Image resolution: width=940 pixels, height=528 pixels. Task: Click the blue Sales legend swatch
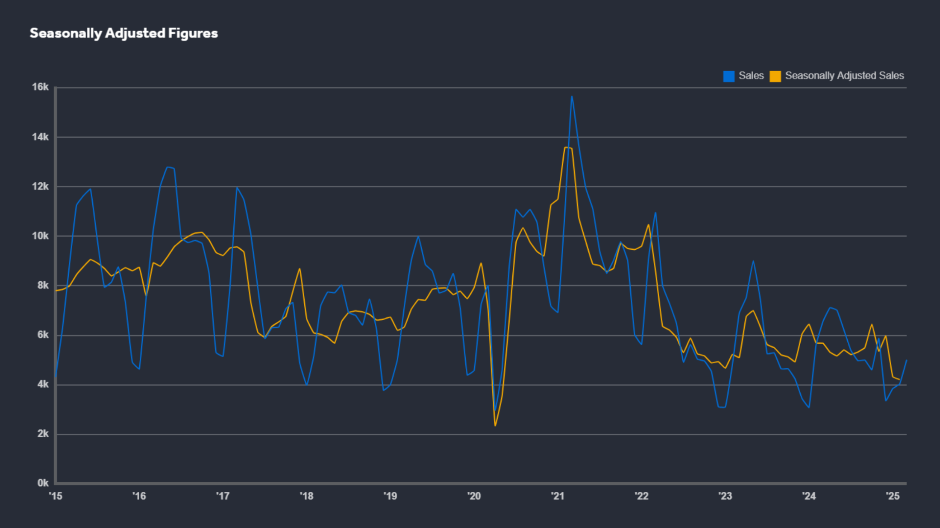coord(728,76)
